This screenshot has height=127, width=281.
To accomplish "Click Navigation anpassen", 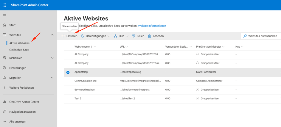I will click(x=22, y=112).
